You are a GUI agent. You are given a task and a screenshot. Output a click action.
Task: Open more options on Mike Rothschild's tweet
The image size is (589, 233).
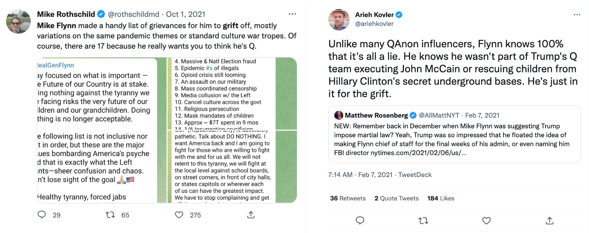292,14
